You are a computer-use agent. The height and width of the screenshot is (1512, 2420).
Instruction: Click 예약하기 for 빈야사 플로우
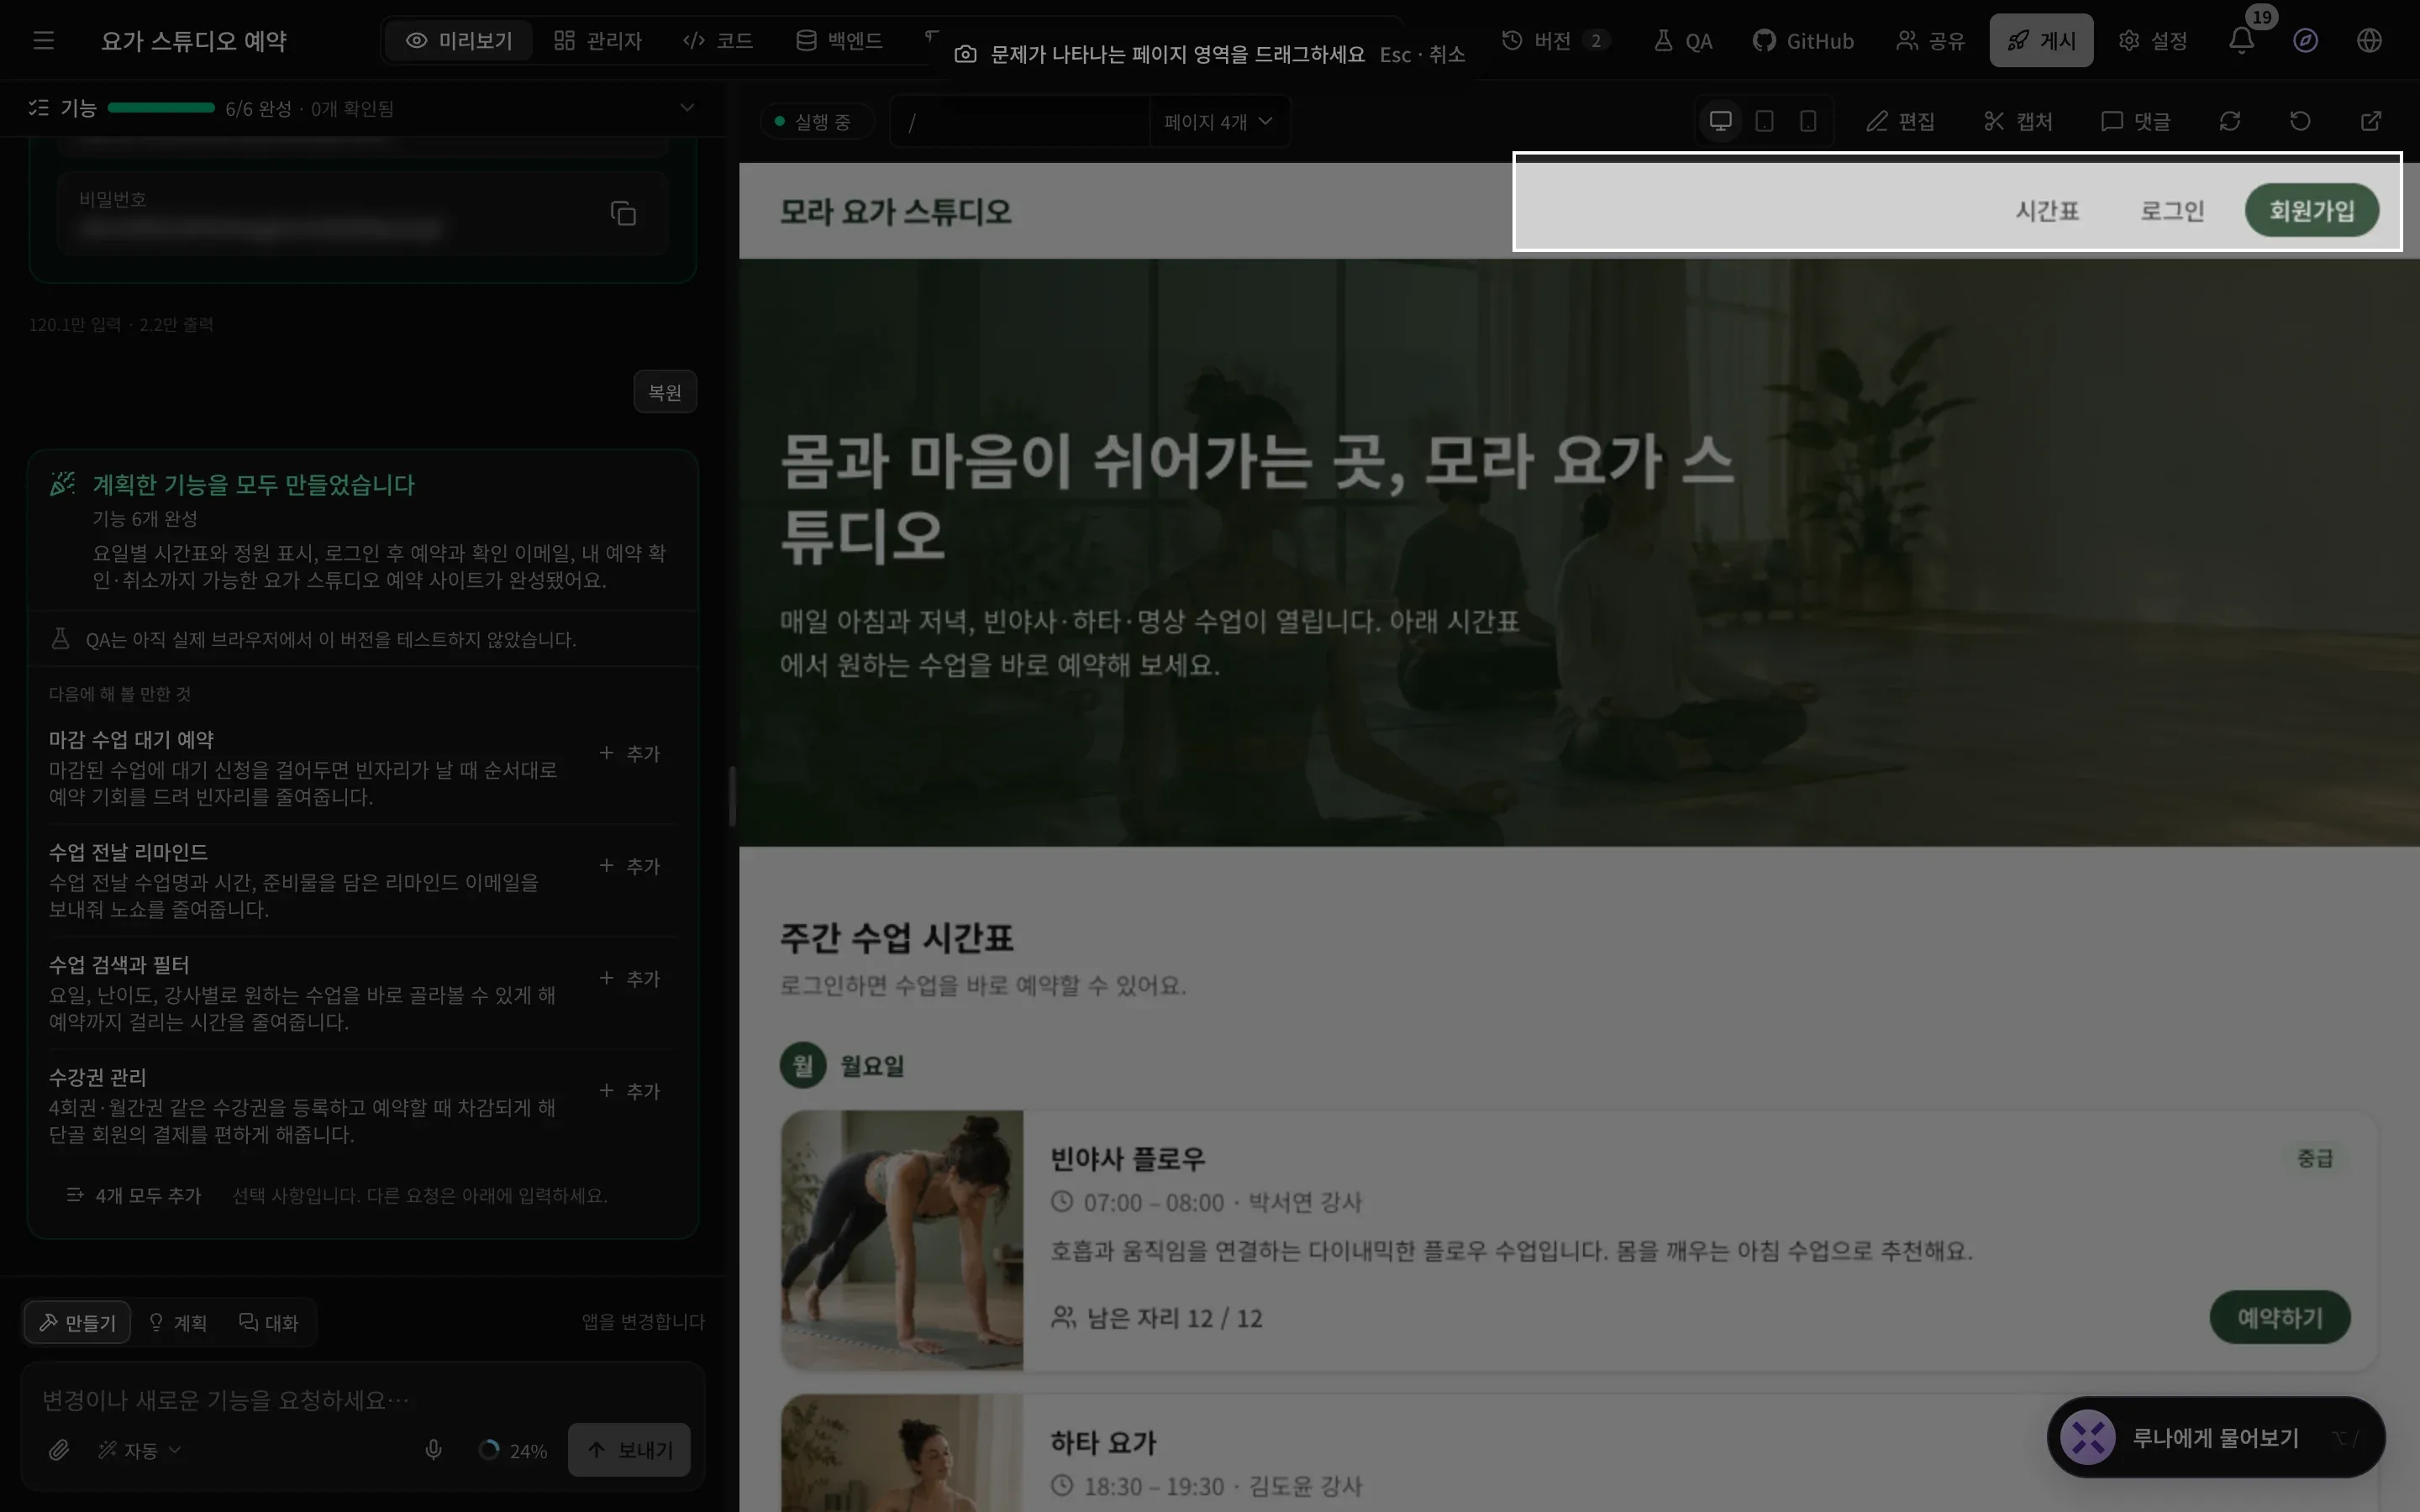coord(2280,1317)
